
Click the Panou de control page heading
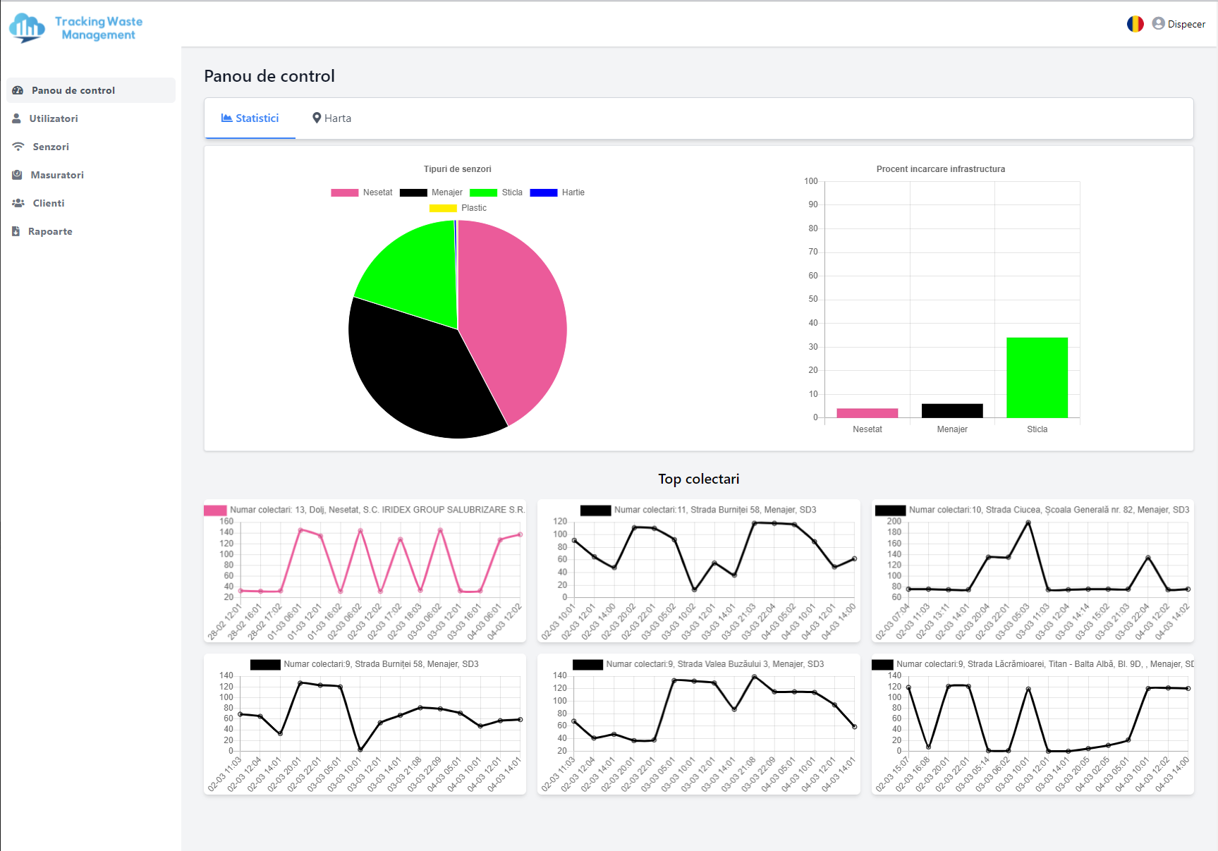[269, 76]
